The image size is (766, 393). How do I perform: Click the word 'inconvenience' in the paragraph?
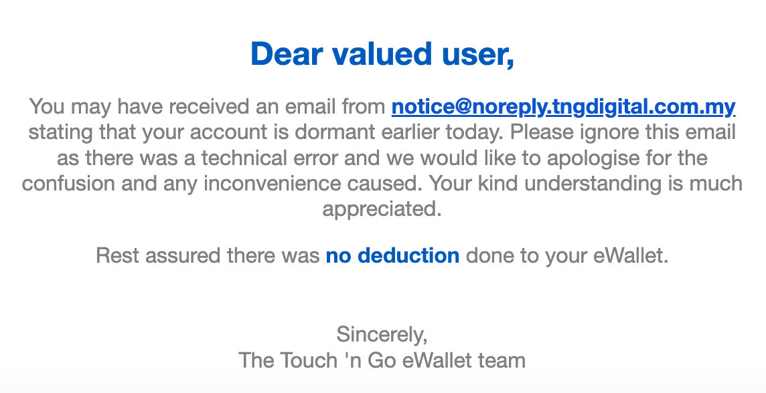[x=272, y=184]
